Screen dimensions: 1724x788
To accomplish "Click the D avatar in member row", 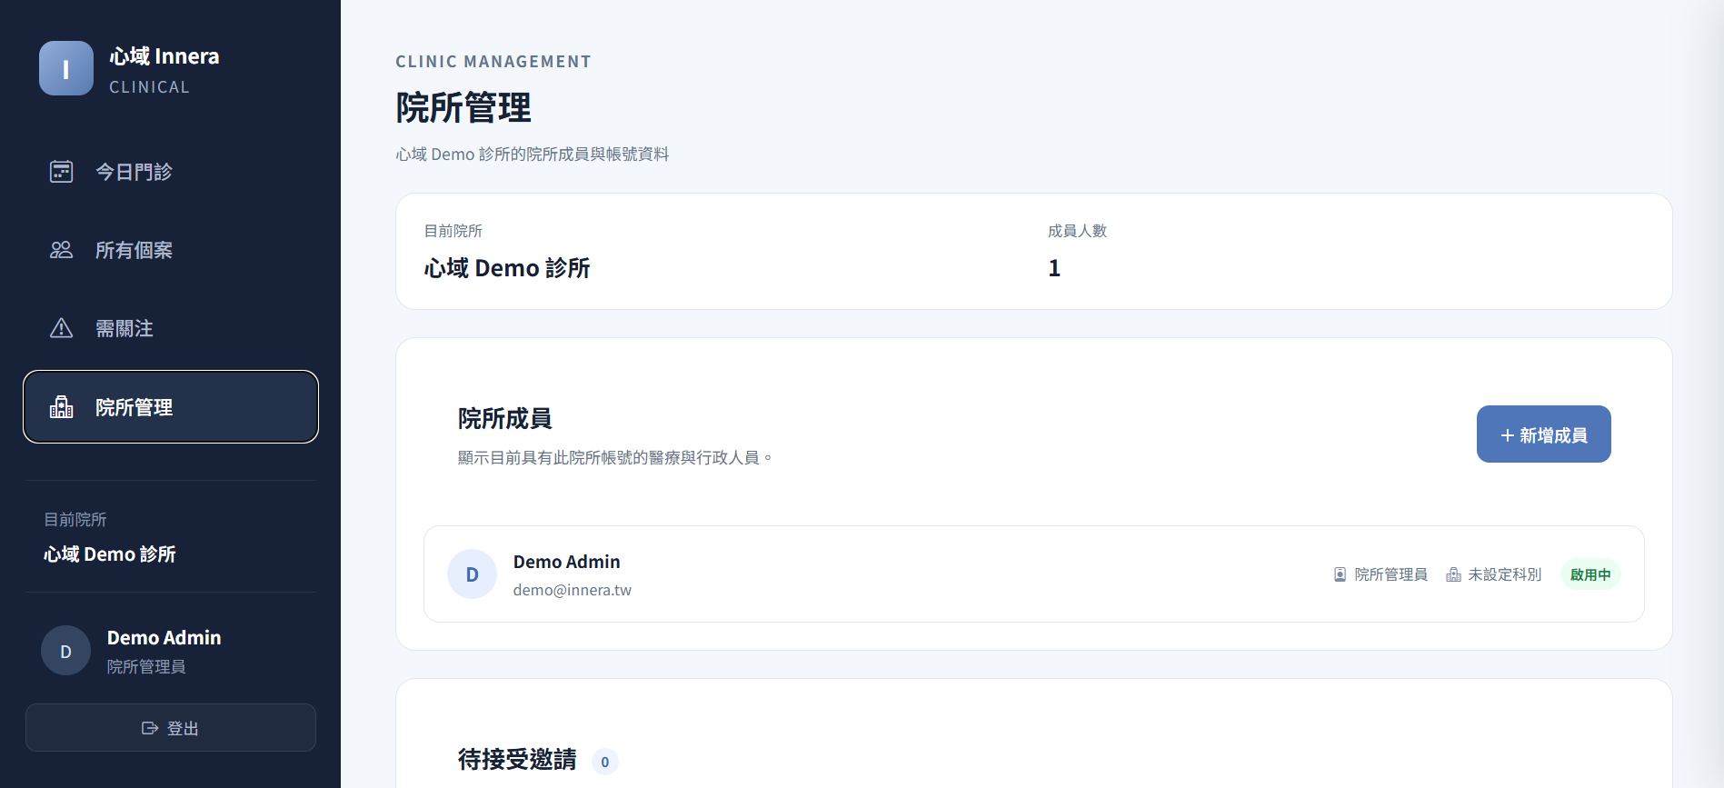I will click(473, 574).
